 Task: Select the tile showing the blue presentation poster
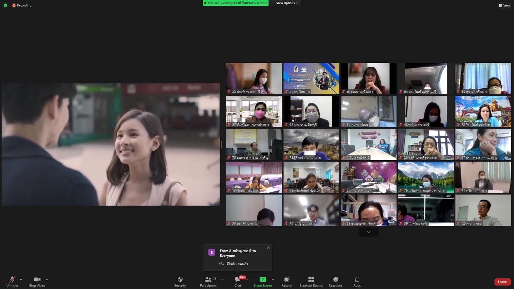coord(311,78)
